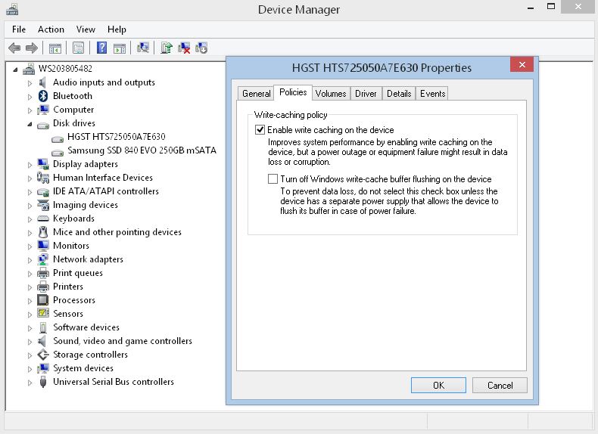Click the Human Interface Devices icon
The height and width of the screenshot is (434, 598).
point(43,178)
